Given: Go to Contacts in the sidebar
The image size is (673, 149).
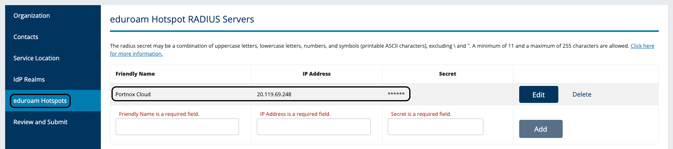Looking at the screenshot, I should tap(26, 37).
